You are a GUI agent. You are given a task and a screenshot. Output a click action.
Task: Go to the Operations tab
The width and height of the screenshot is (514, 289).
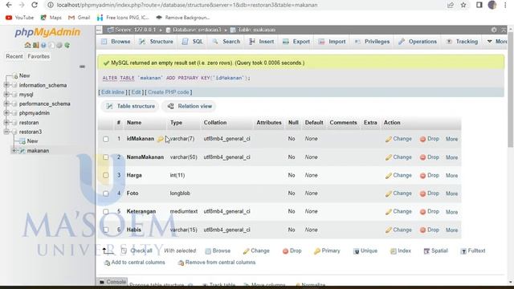(x=418, y=42)
